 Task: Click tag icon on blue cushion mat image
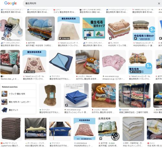coord(66,105)
